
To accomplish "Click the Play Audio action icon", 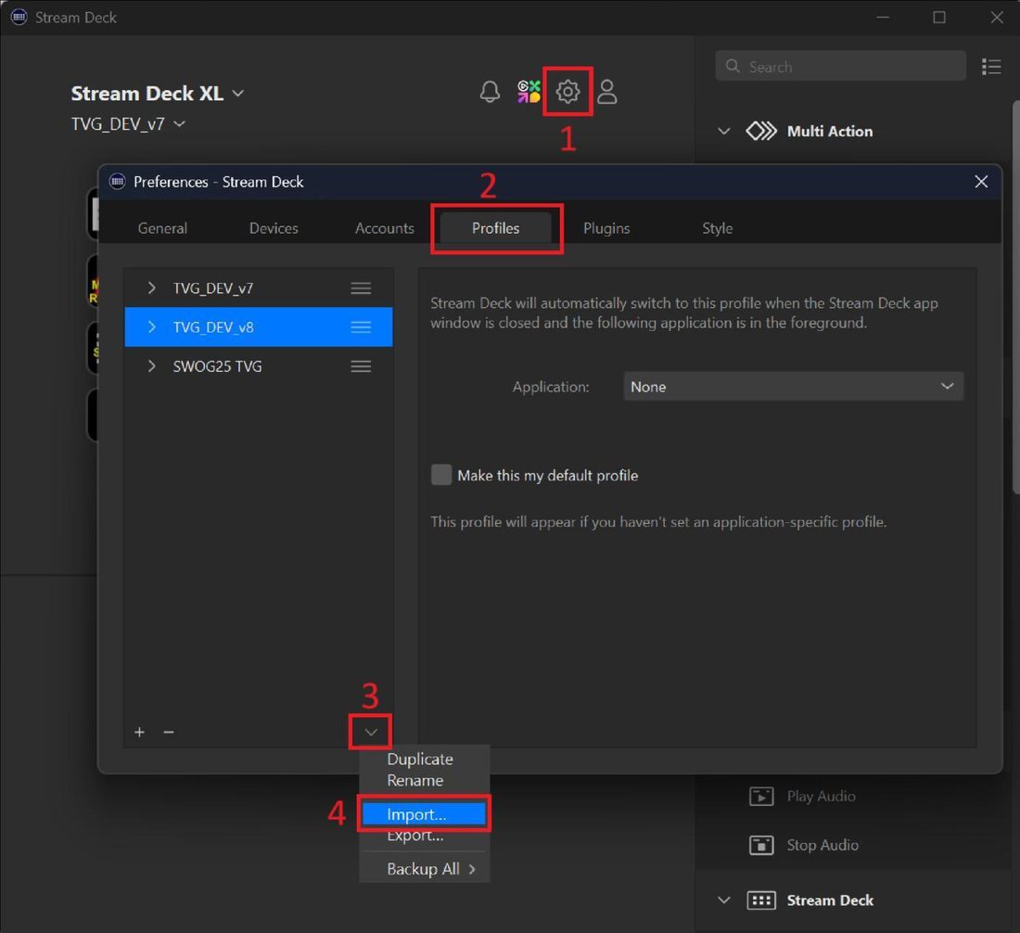I will click(x=761, y=797).
